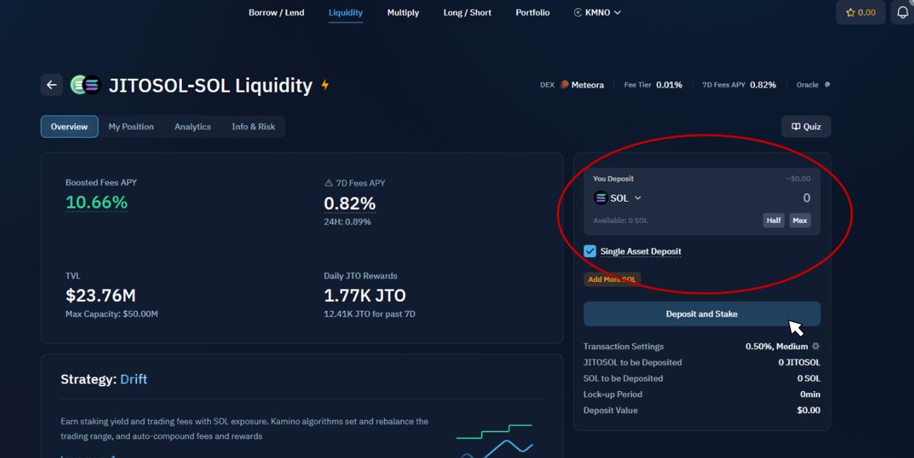Click the ~$0.00 estimated deposit value
The width and height of the screenshot is (914, 458).
coord(798,179)
